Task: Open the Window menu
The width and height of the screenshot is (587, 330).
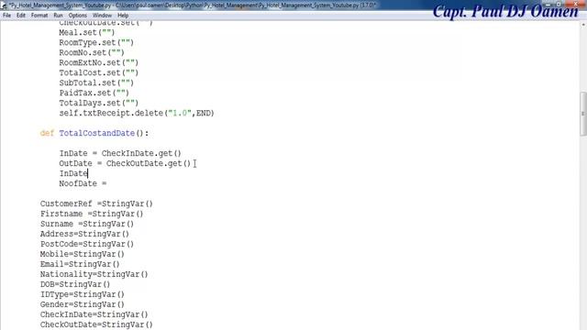Action: (x=102, y=16)
